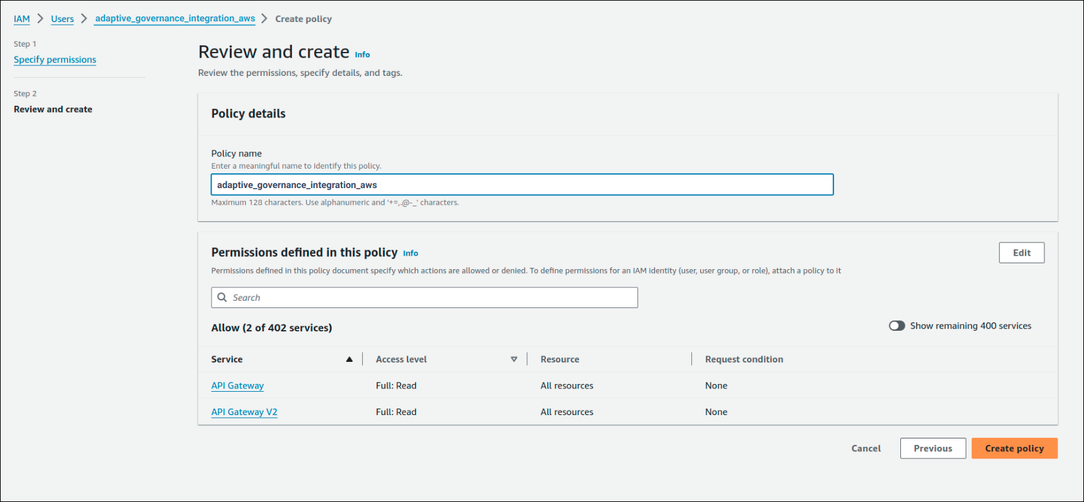Cancel the policy creation
This screenshot has height=502, width=1084.
pos(866,448)
